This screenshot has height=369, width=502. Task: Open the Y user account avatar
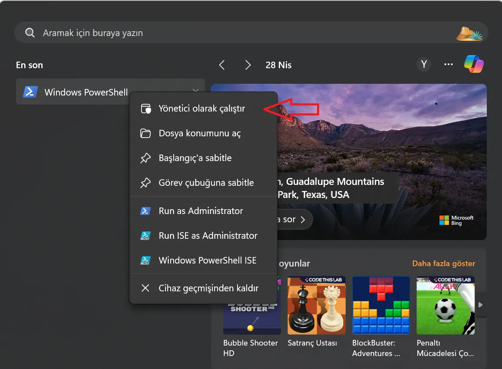point(424,65)
